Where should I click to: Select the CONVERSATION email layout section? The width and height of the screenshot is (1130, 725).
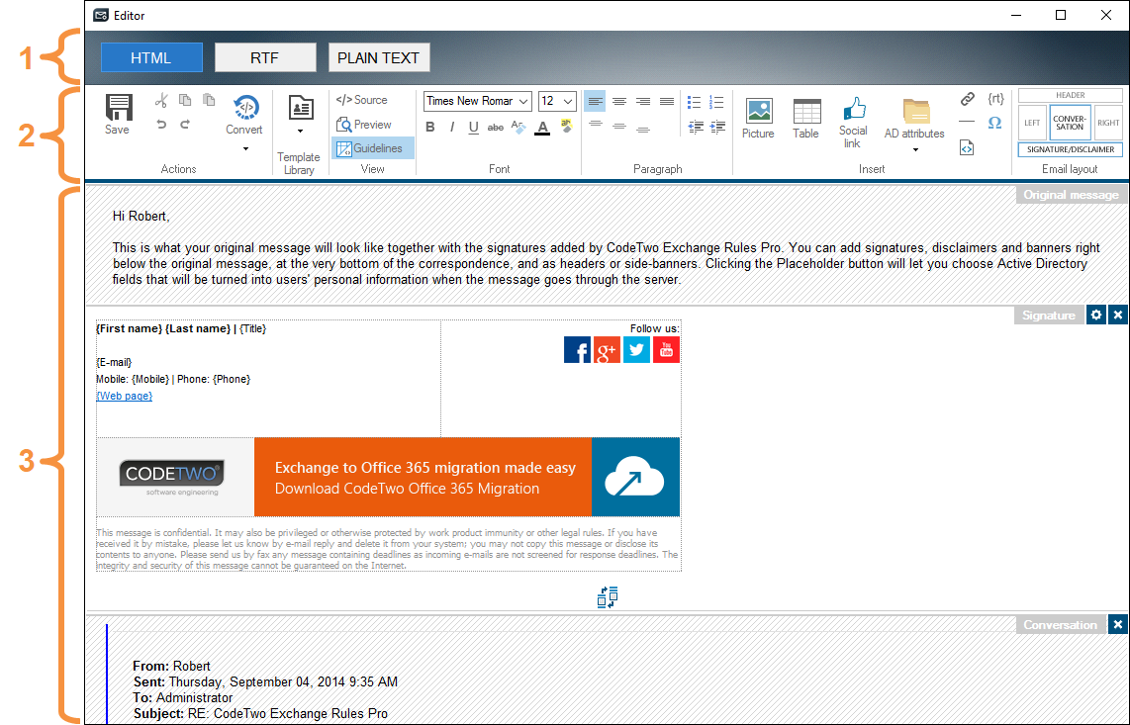(1071, 123)
